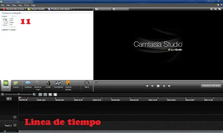Select the pan hand icon in preview

pos(211,9)
